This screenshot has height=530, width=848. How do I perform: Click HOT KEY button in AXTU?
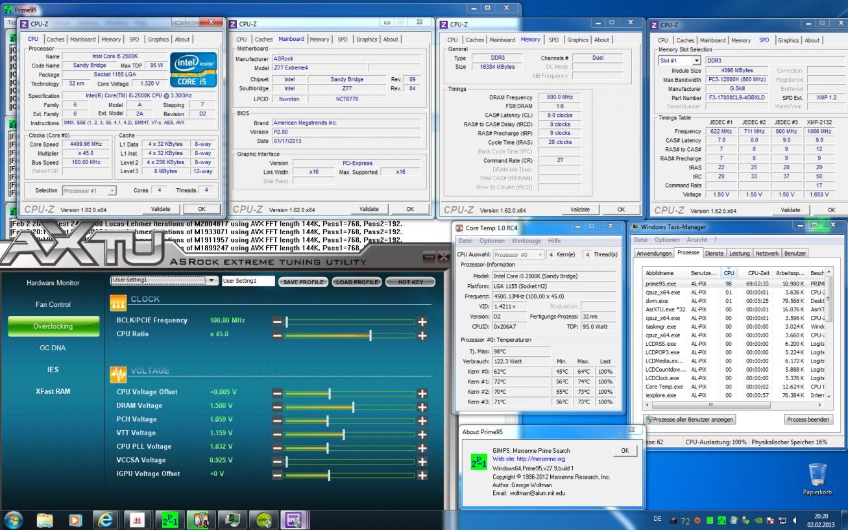pyautogui.click(x=410, y=282)
